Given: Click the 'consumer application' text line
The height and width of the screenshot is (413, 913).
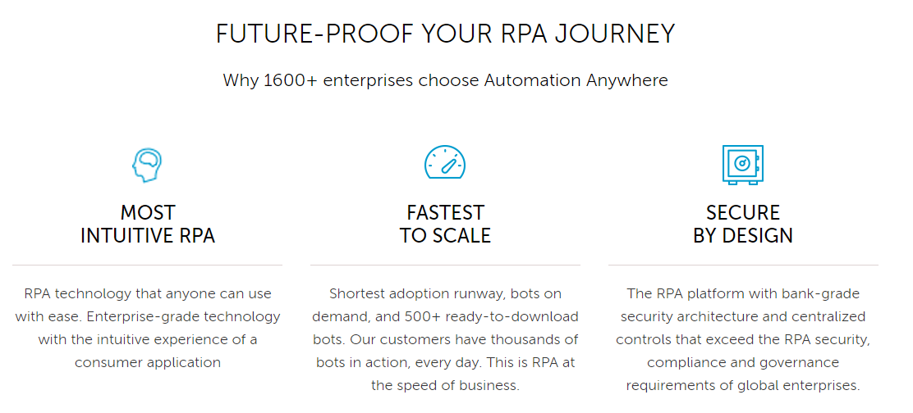Looking at the screenshot, I should pyautogui.click(x=148, y=363).
